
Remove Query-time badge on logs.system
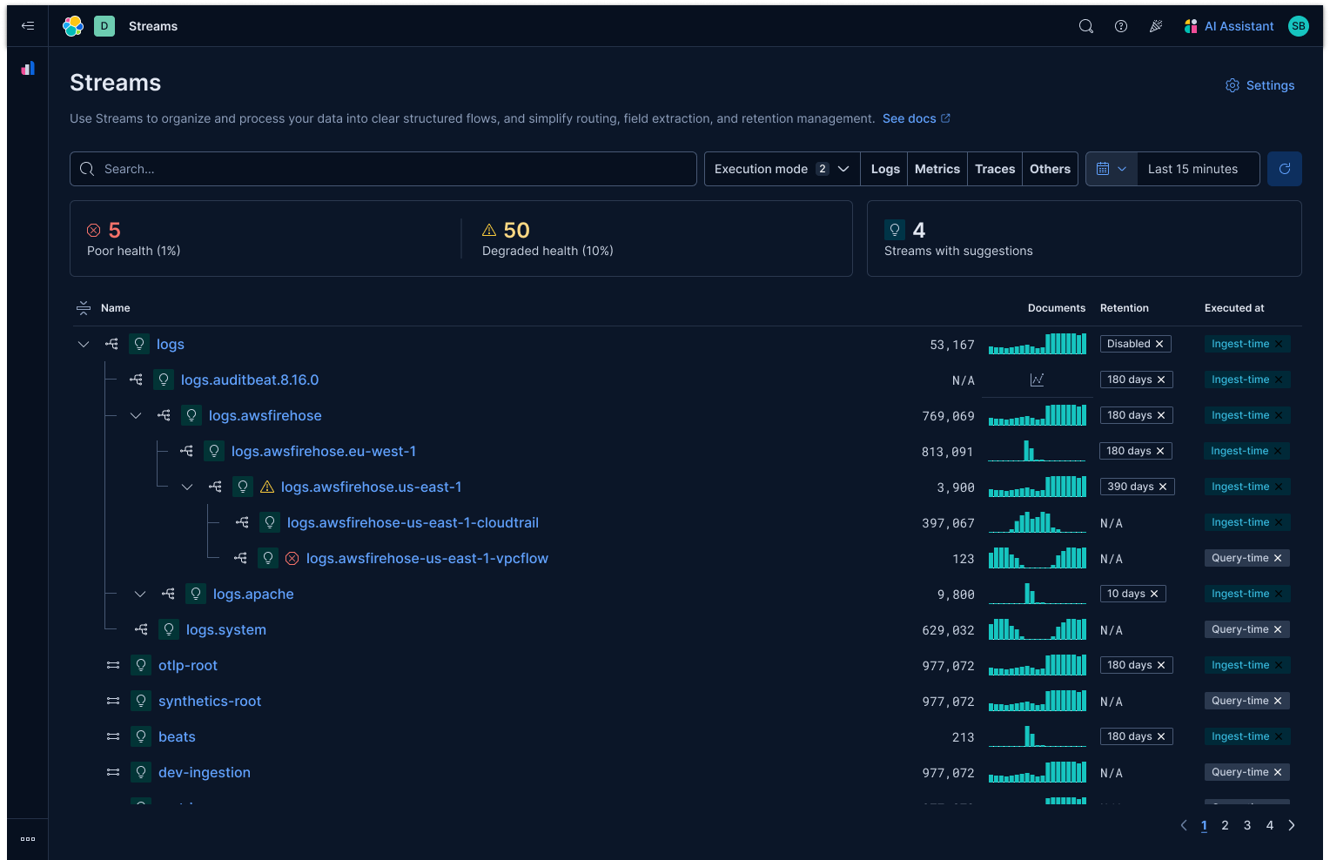[1278, 629]
